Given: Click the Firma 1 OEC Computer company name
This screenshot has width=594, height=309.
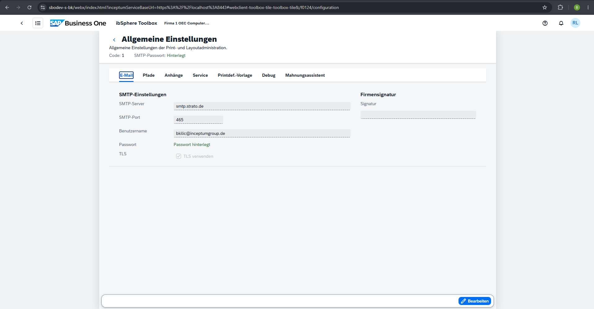Looking at the screenshot, I should [x=187, y=23].
